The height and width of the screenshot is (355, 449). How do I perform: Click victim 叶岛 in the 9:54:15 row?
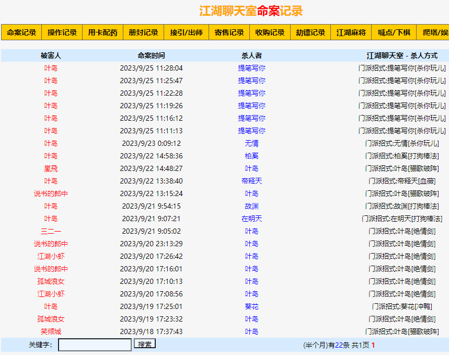point(51,206)
